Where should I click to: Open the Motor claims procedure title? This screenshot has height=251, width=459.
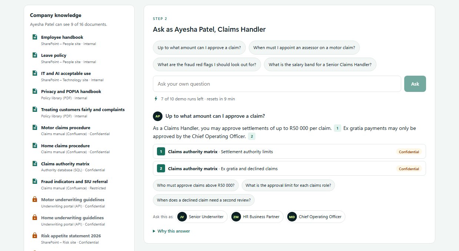click(x=66, y=128)
